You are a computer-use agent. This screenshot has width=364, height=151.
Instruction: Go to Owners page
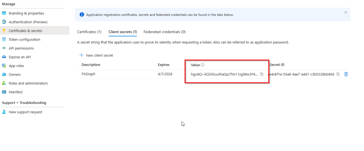pos(15,75)
